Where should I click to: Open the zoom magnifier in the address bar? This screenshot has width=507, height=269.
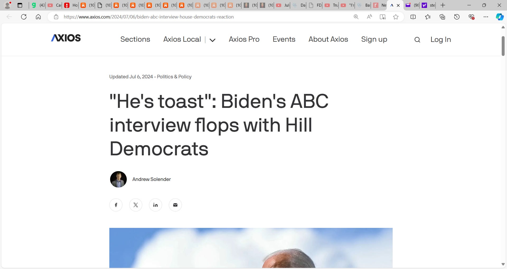click(x=356, y=17)
